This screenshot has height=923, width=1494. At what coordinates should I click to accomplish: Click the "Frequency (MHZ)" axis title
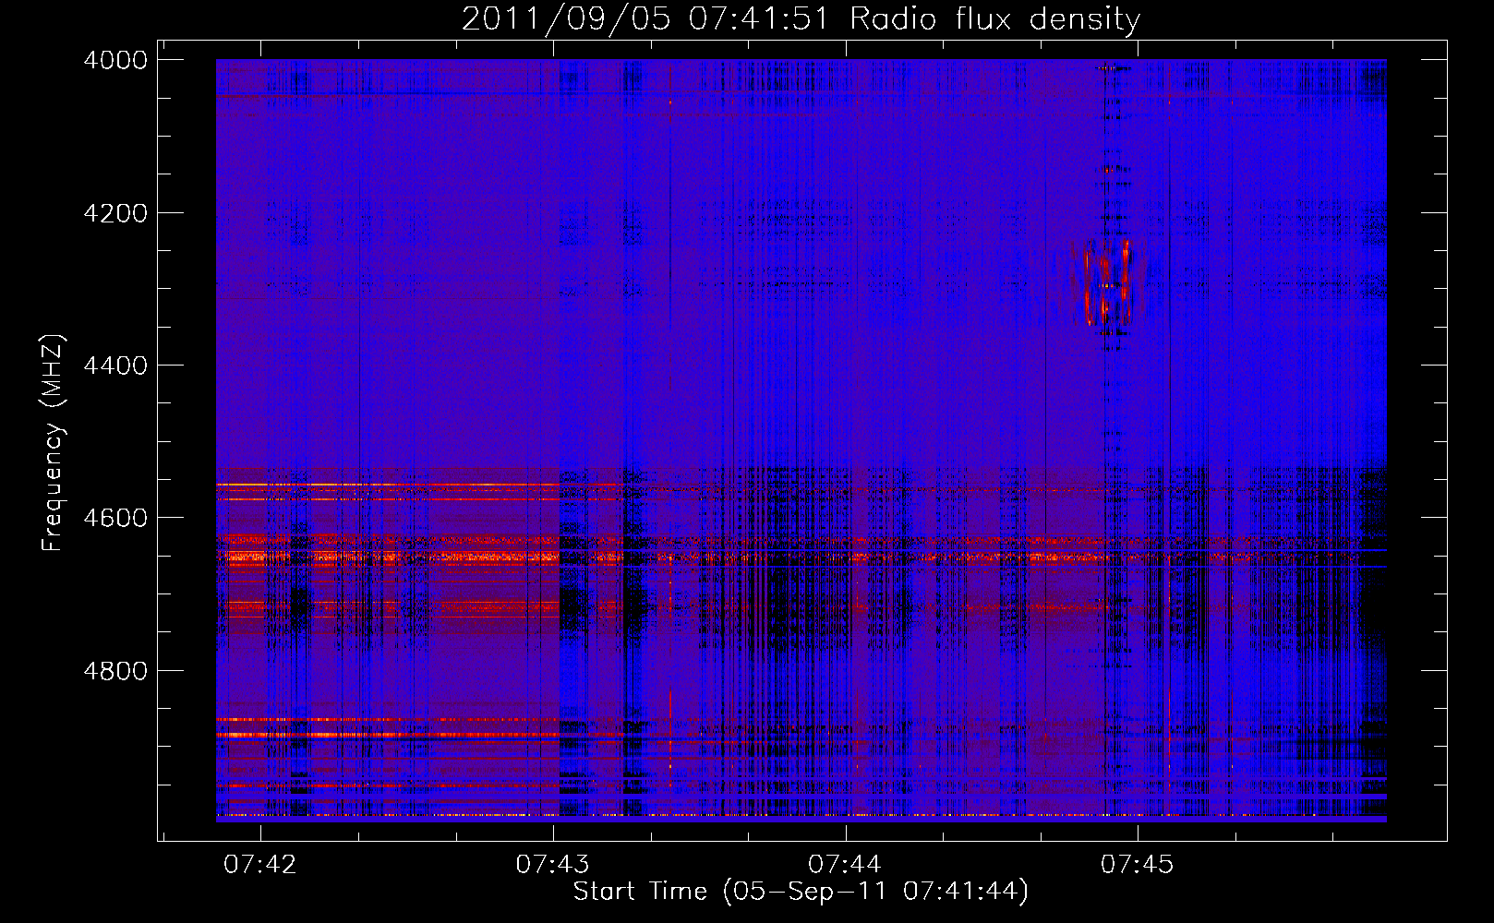54,443
